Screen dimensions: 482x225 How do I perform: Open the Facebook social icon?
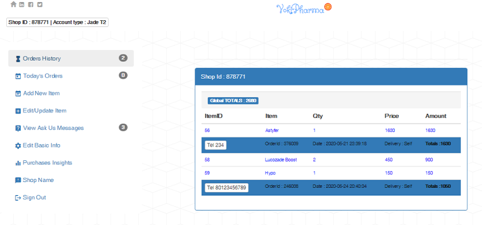coord(31,5)
